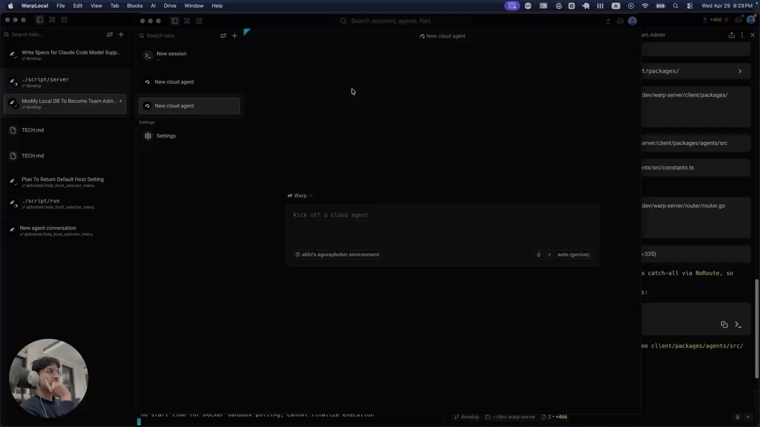Screen dimensions: 760x427
Task: Click share icon in Team Admin panel
Action: pos(731,35)
